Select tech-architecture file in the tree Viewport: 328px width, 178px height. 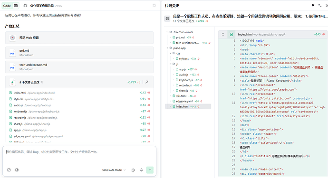click(188, 43)
